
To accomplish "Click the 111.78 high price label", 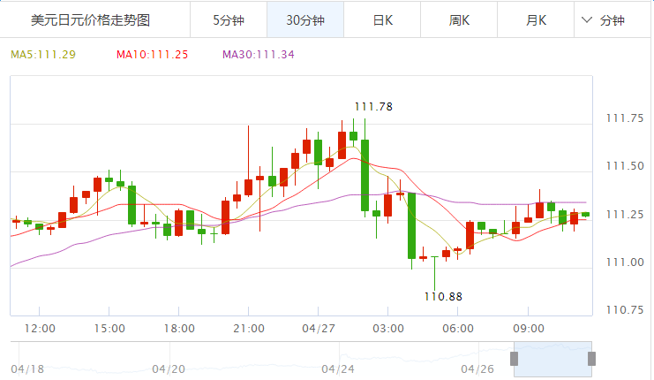I will 372,107.
